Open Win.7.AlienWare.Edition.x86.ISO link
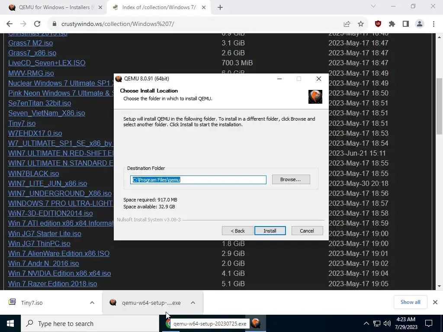The height and width of the screenshot is (332, 443). (x=59, y=253)
